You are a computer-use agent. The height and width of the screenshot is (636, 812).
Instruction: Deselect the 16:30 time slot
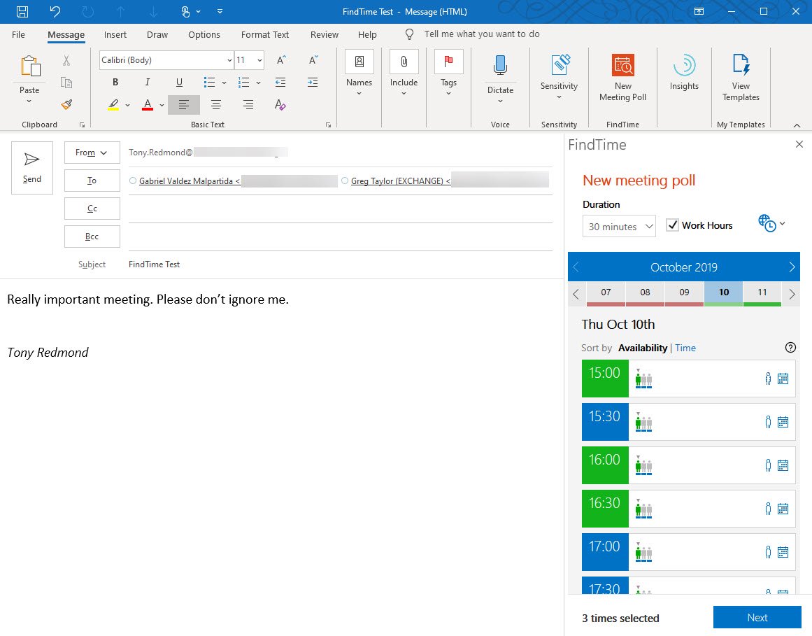605,509
